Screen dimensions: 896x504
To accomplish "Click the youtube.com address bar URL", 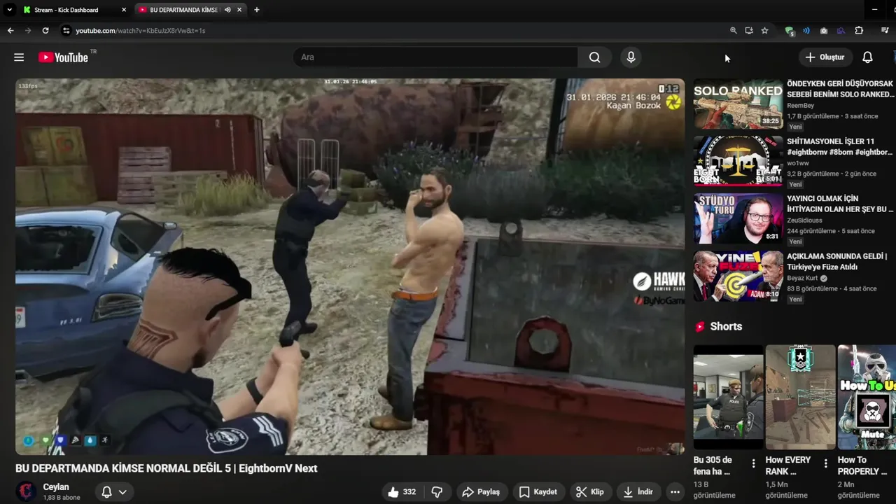I will point(140,31).
